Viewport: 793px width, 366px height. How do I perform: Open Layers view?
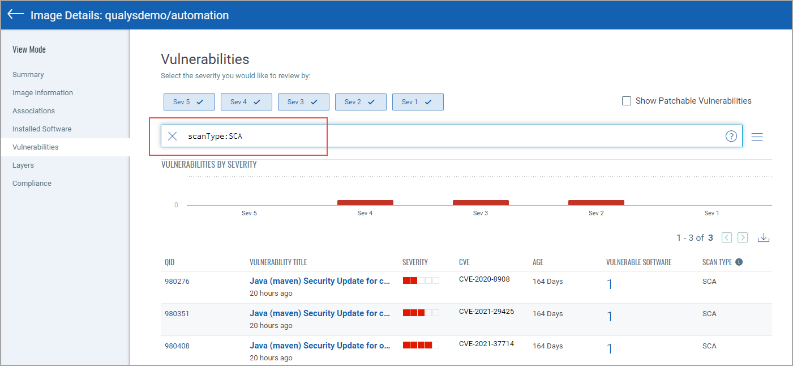pyautogui.click(x=23, y=165)
